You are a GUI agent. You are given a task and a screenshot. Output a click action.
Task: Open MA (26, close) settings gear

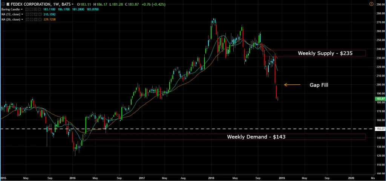coord(32,19)
